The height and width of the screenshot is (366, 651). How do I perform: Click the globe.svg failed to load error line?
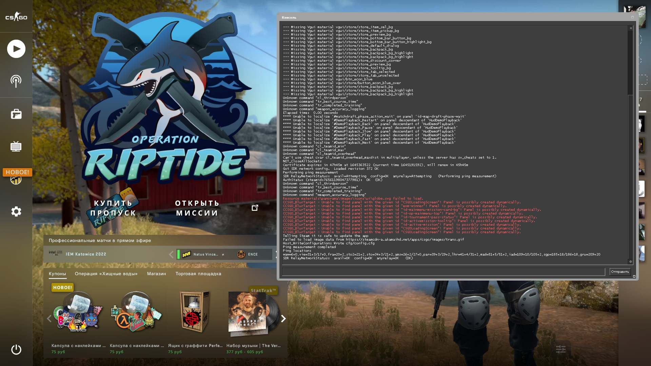coord(353,199)
